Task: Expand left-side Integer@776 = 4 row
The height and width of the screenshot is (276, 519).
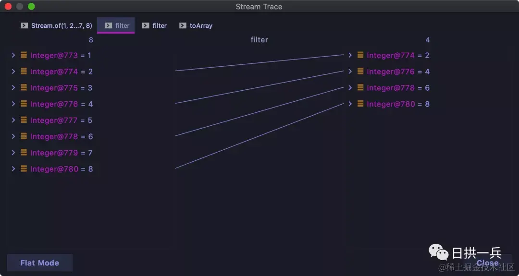Action: [x=13, y=104]
